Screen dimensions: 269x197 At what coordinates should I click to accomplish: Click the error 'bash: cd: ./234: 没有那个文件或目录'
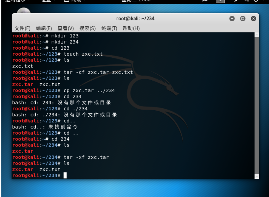pyautogui.click(x=65, y=115)
